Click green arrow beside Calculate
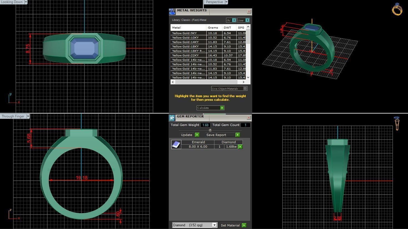408x229 pixels. [222, 108]
